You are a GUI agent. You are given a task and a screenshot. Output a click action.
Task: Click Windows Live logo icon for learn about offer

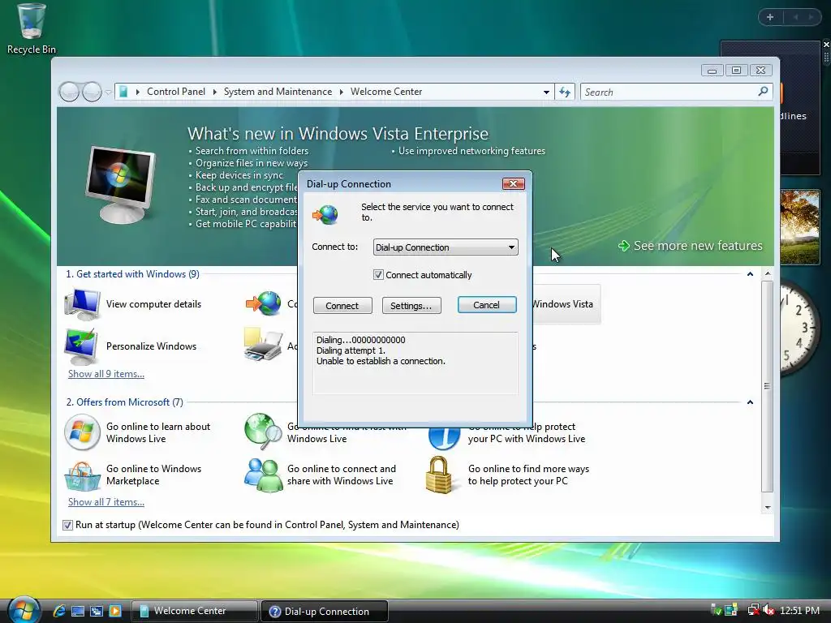pyautogui.click(x=82, y=432)
